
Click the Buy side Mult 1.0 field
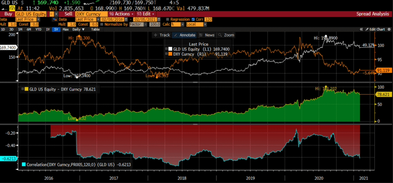click(x=12, y=24)
